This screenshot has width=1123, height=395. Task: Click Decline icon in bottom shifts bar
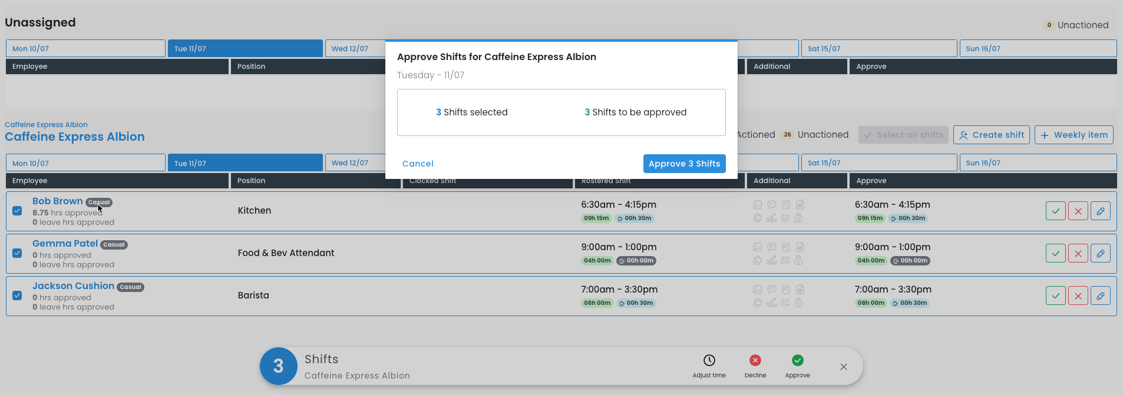(x=755, y=360)
